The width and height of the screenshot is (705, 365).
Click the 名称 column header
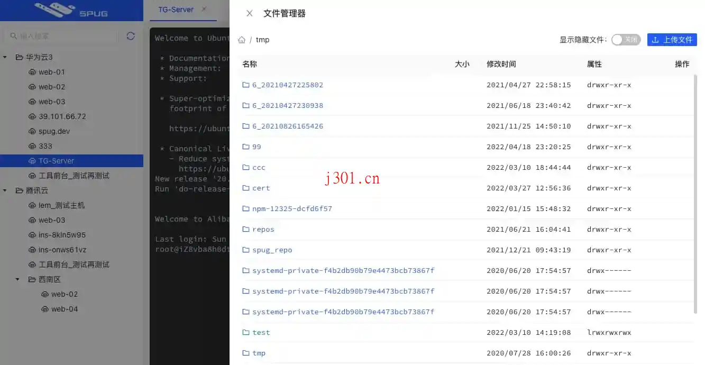pyautogui.click(x=249, y=63)
